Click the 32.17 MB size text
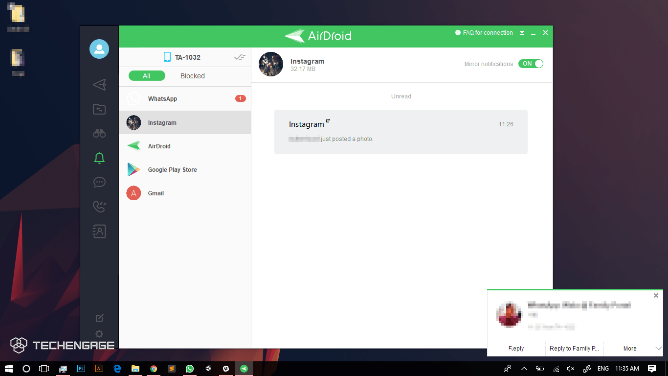This screenshot has height=376, width=668. click(x=303, y=69)
